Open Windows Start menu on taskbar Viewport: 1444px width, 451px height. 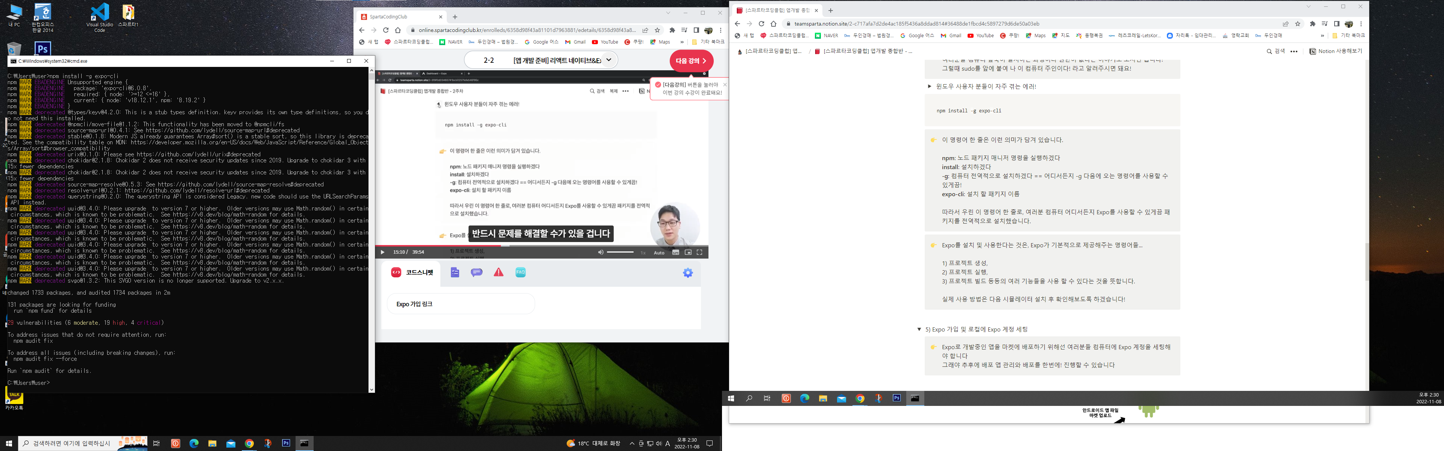(x=8, y=443)
